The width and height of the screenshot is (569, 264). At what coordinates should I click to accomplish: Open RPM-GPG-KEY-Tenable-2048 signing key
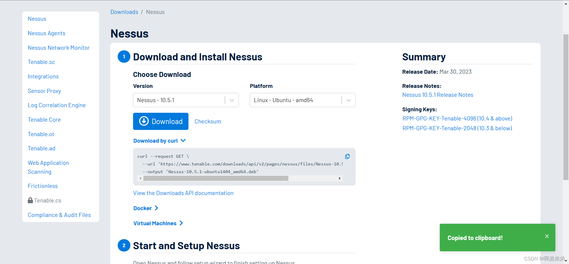[x=457, y=128]
